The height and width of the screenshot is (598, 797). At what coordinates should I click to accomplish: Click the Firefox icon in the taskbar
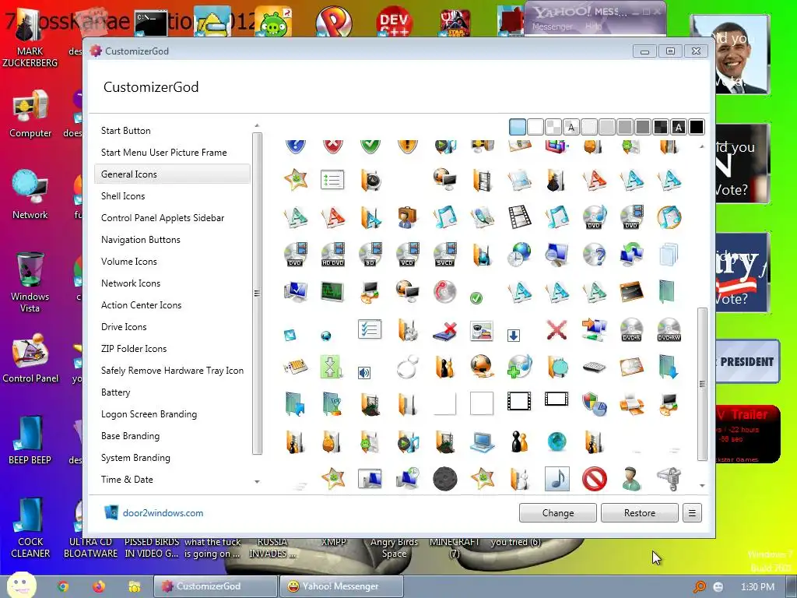(x=99, y=586)
